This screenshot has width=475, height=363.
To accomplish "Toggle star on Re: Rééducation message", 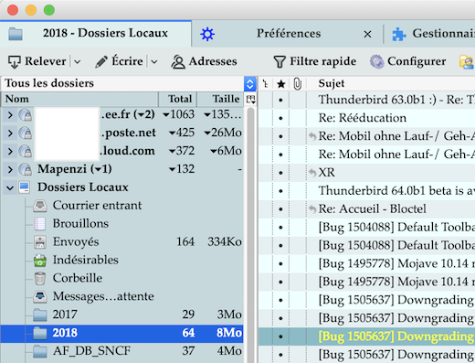I will pyautogui.click(x=280, y=118).
